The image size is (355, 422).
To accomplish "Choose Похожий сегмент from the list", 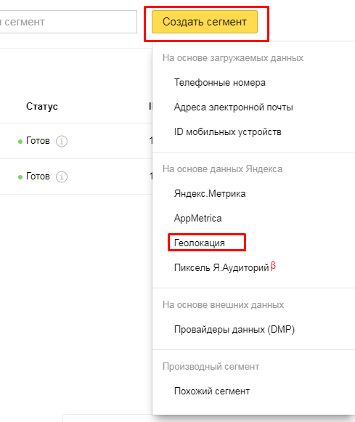I will coord(212,391).
